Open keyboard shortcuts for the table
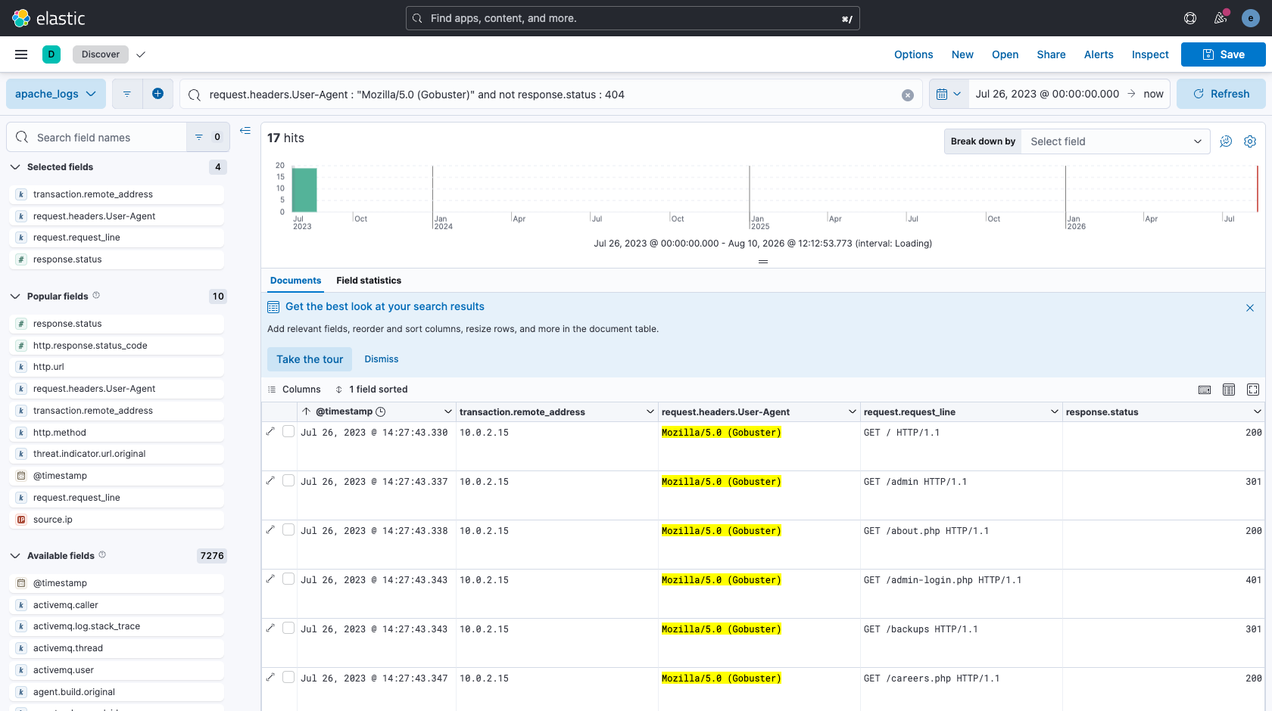The width and height of the screenshot is (1272, 711). tap(1205, 390)
